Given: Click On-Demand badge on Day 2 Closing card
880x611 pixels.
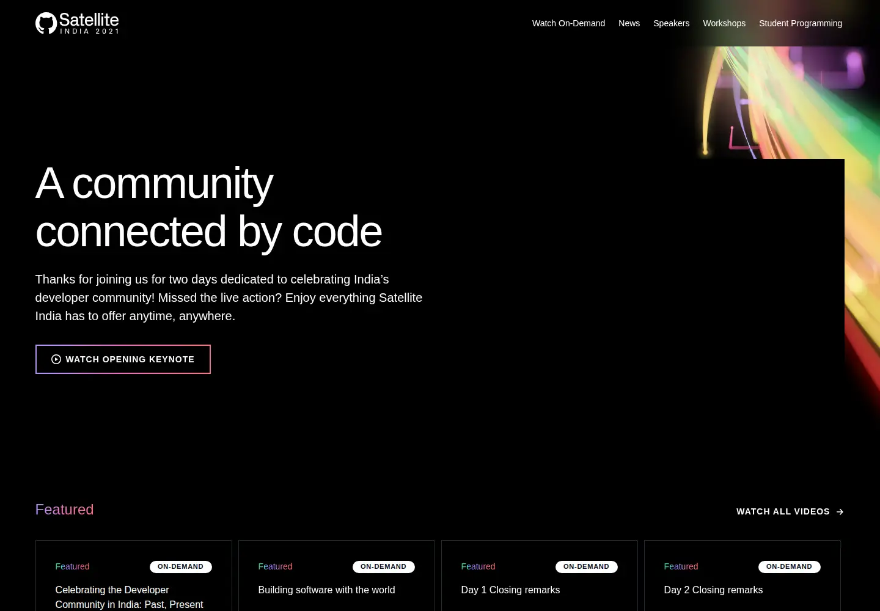Looking at the screenshot, I should coord(789,566).
